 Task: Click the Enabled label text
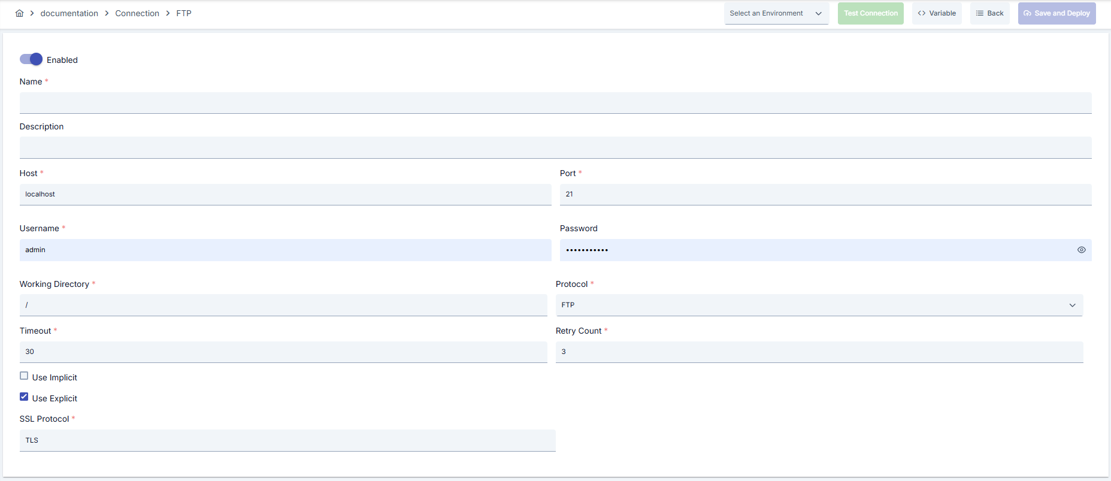(x=62, y=60)
